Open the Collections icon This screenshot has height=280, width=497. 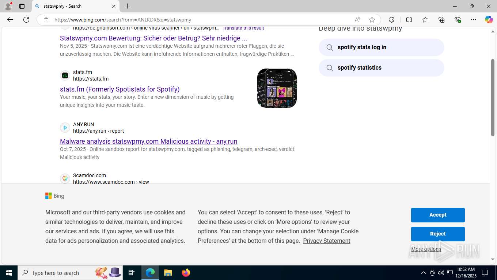point(441,20)
